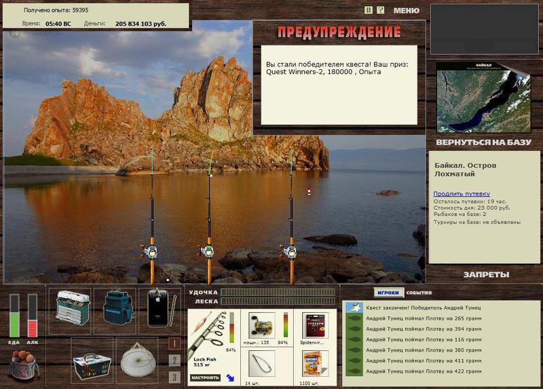Click the fish icon beside Плотву на 411 грамм
The height and width of the screenshot is (389, 543).
354,360
